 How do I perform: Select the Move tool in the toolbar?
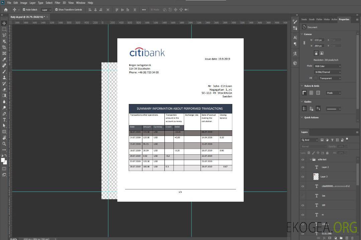[x=4, y=23]
